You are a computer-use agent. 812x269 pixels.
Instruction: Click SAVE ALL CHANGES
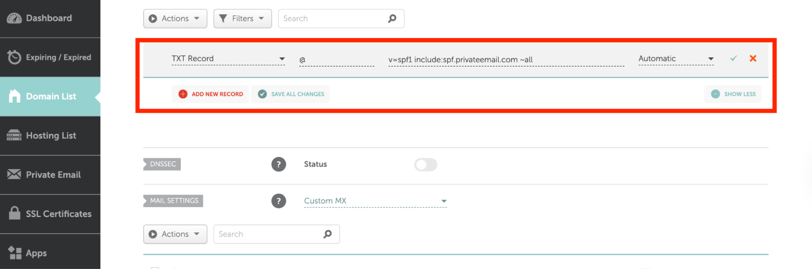[x=290, y=94]
